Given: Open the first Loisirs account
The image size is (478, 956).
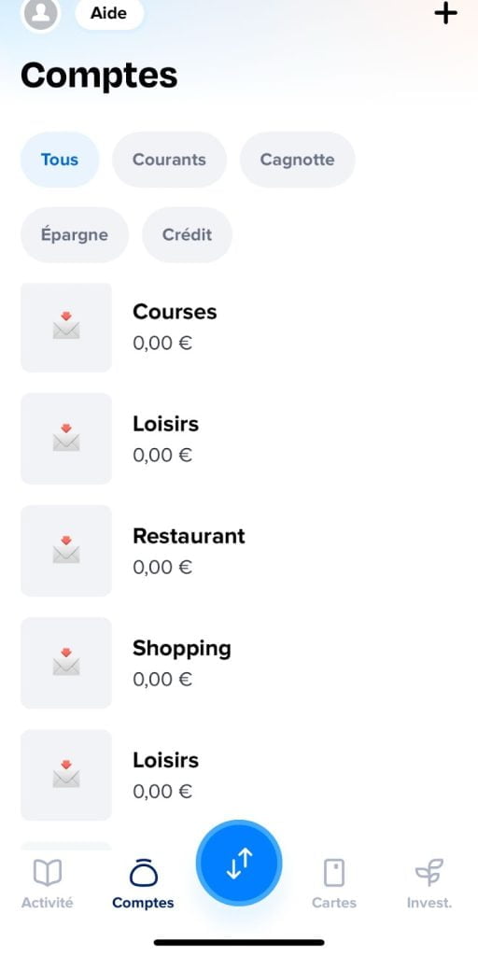Looking at the screenshot, I should [x=239, y=439].
